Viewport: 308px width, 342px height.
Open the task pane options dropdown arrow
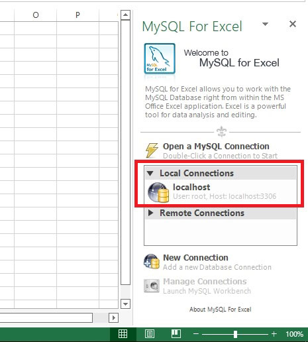tap(265, 24)
